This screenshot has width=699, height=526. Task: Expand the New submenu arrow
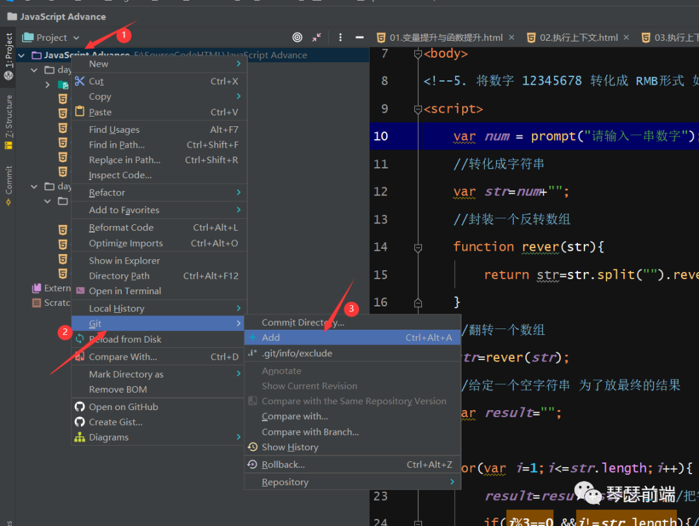238,64
